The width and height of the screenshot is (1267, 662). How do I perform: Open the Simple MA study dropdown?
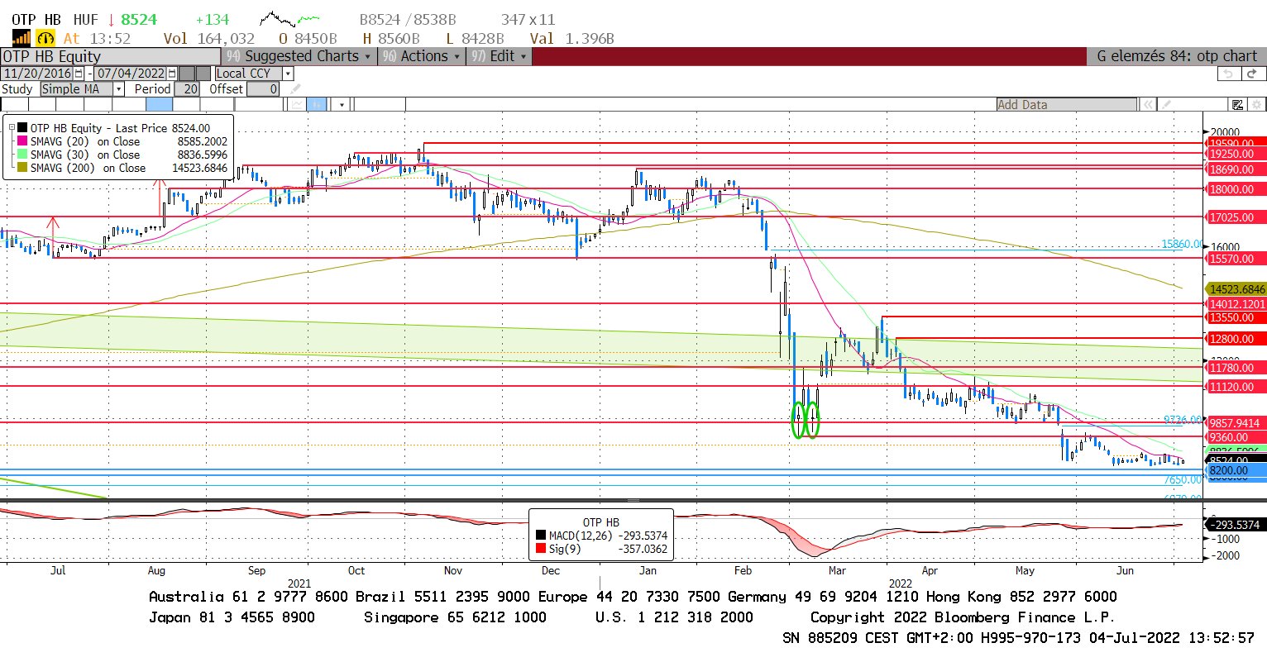[x=118, y=89]
